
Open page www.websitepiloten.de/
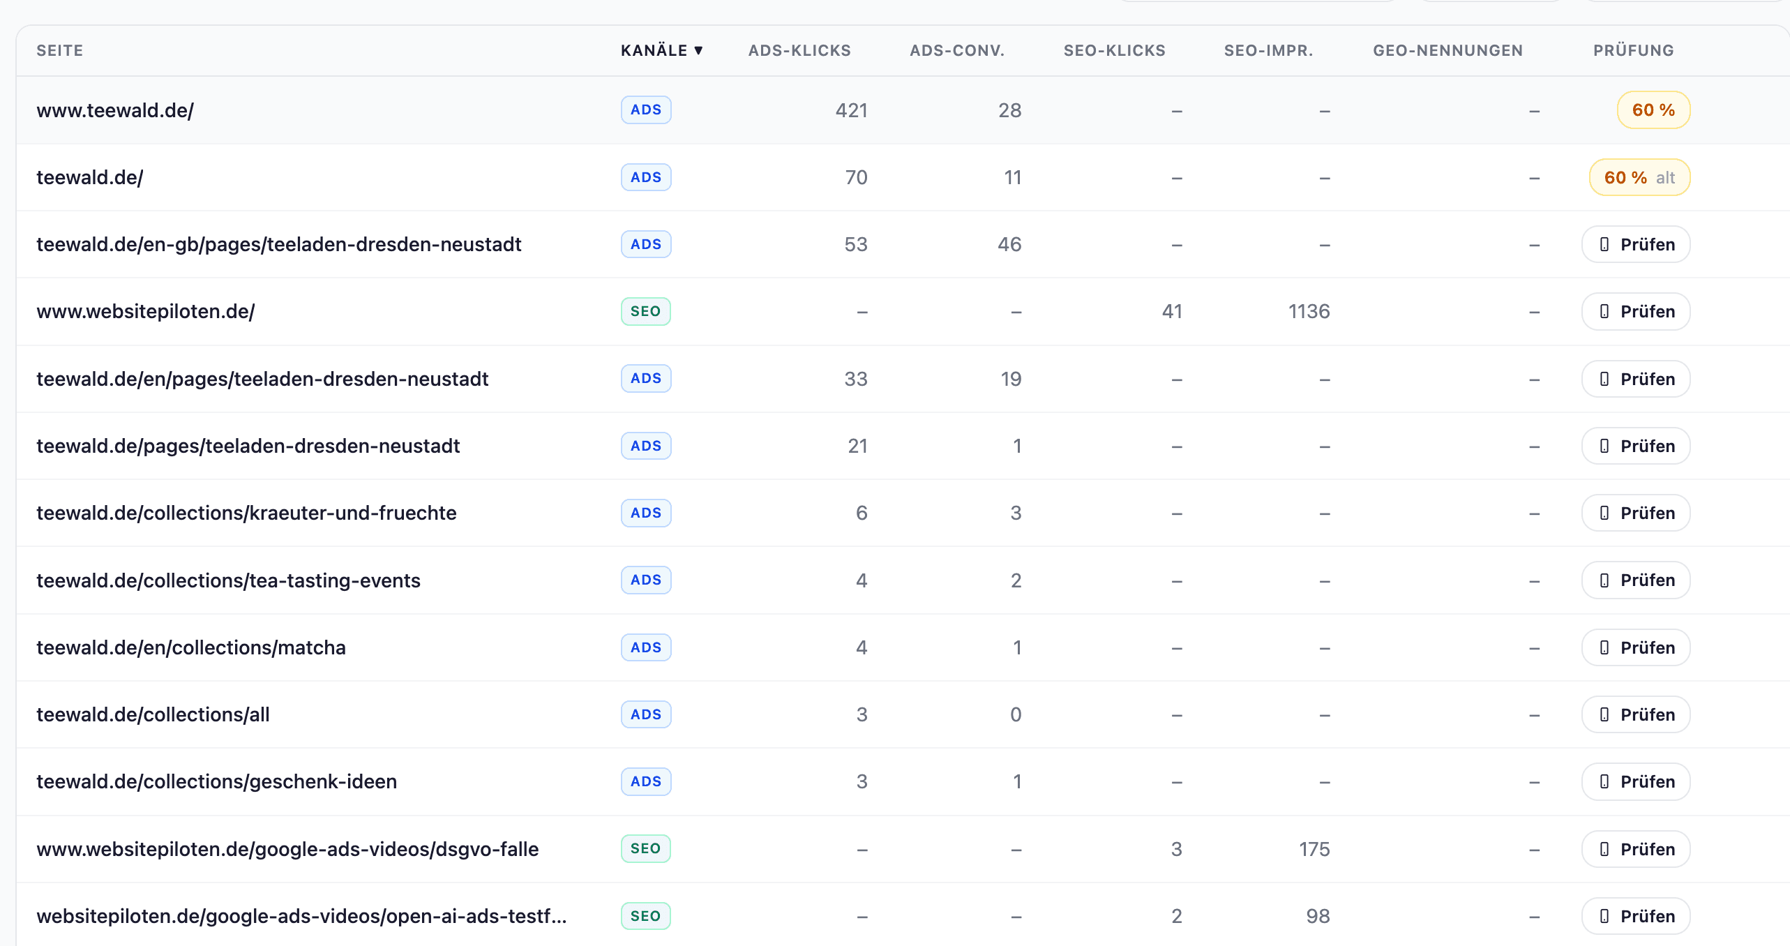[x=146, y=311]
